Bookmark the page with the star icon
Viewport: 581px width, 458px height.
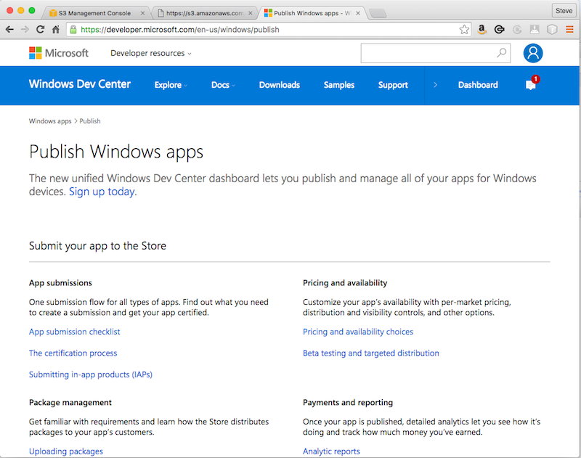point(464,30)
